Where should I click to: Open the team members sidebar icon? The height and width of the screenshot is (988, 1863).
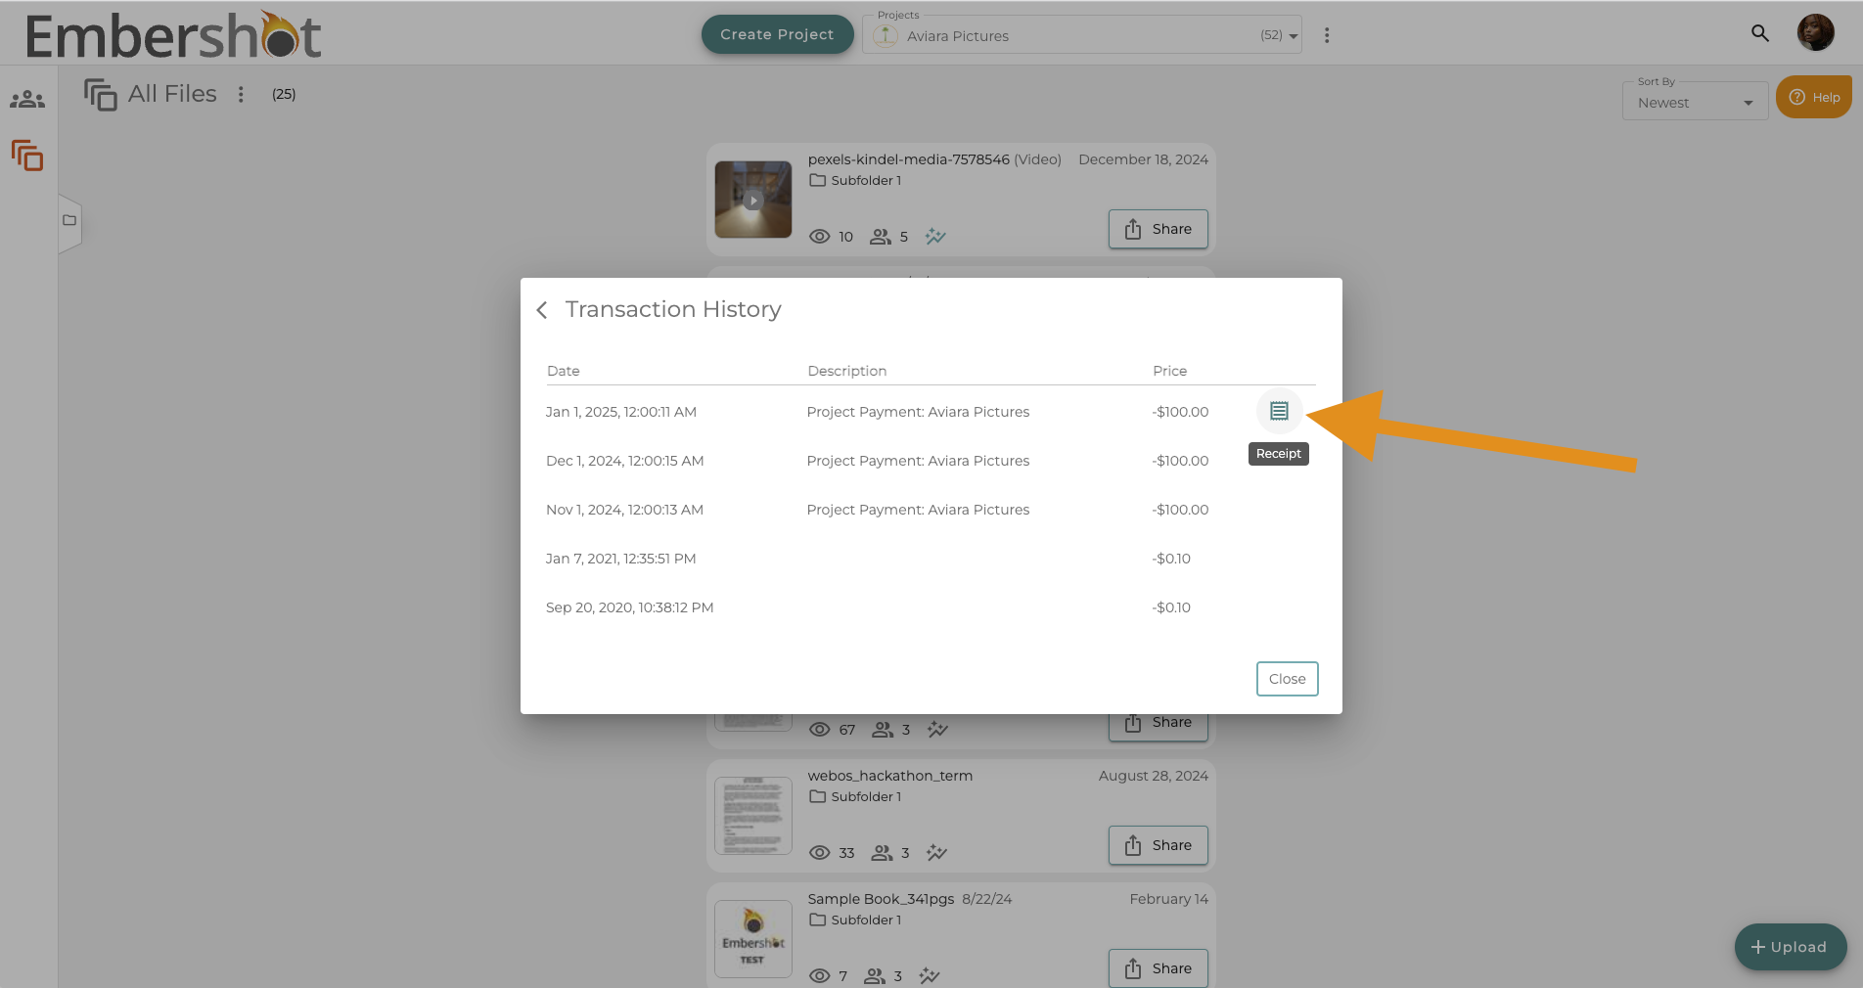27,100
